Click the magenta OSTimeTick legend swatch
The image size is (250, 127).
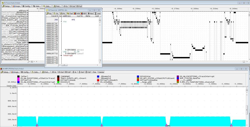[x=18, y=80]
